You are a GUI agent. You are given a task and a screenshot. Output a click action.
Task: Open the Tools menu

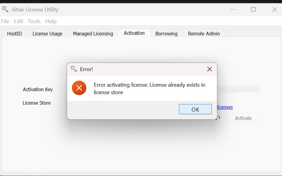[34, 21]
